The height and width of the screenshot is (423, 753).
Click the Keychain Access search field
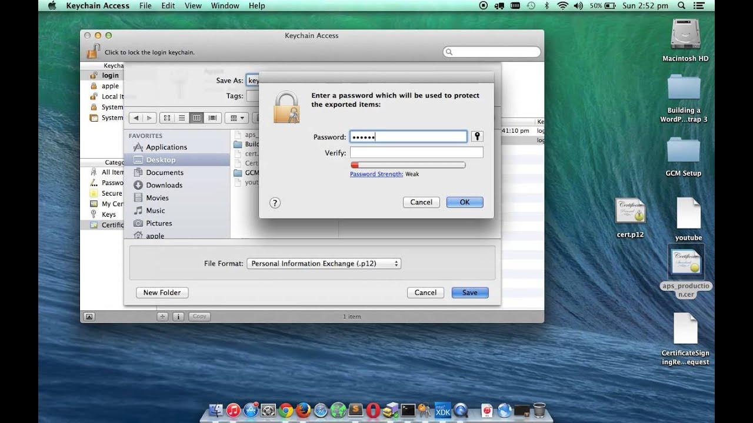[x=492, y=52]
